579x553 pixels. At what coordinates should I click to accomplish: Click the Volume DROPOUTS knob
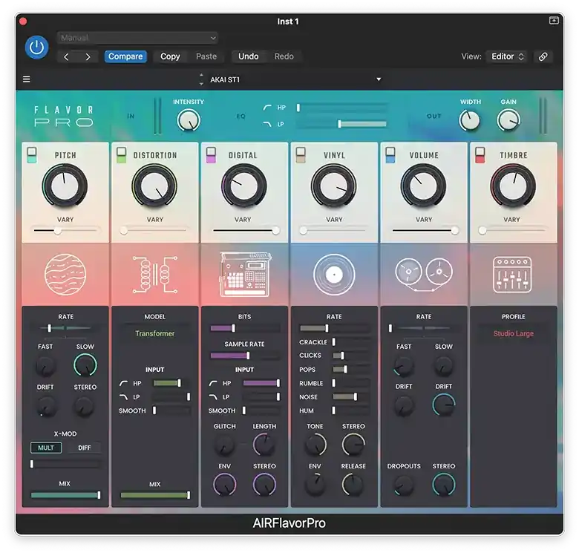[x=404, y=484]
